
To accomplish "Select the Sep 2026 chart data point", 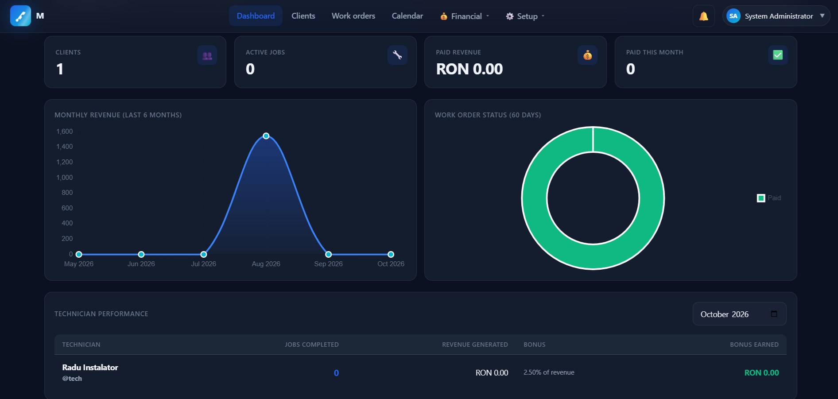I will pyautogui.click(x=329, y=254).
